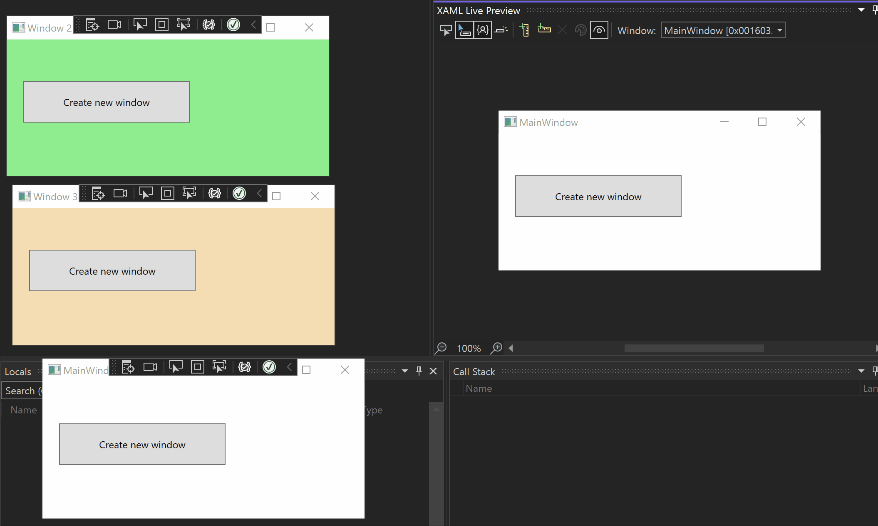Viewport: 878px width, 526px height.
Task: Open the color picker palette in Live Preview
Action: pos(580,29)
